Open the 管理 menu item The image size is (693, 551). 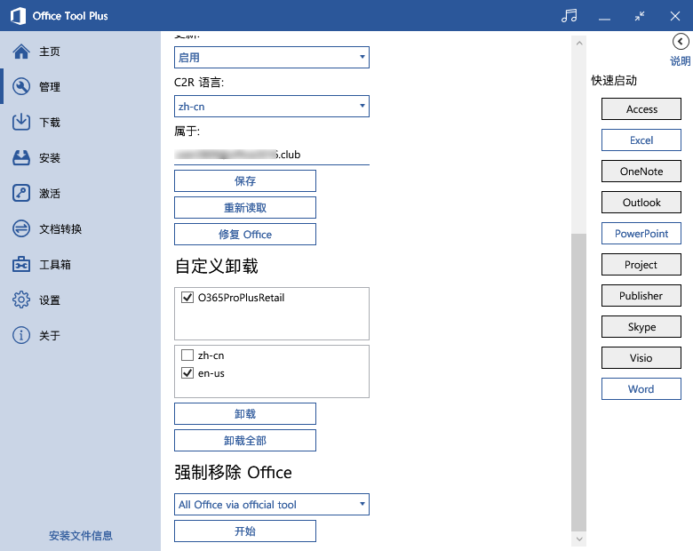81,87
